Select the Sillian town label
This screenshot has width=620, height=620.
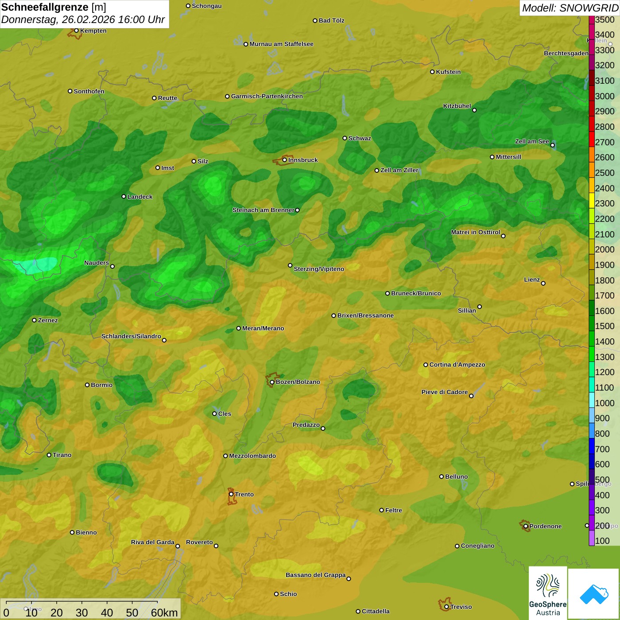tap(467, 310)
